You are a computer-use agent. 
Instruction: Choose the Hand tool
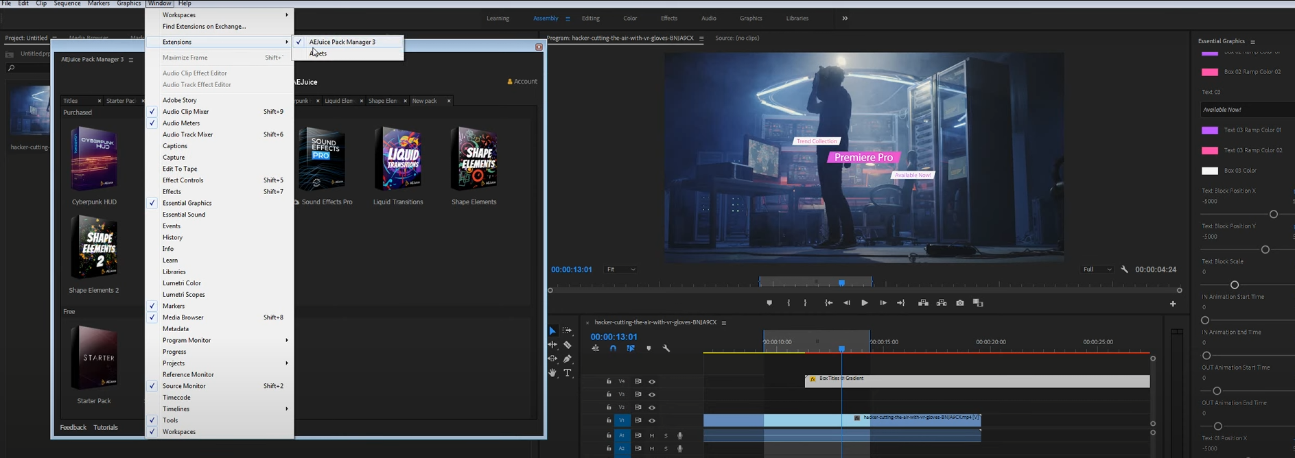pos(552,373)
